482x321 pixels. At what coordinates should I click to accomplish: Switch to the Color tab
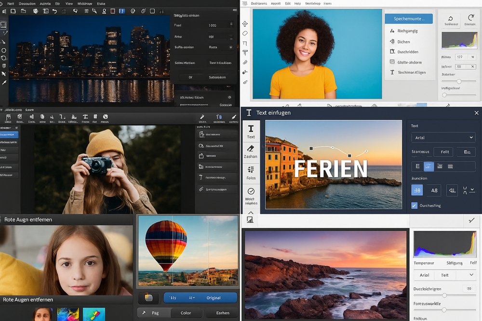click(x=186, y=313)
